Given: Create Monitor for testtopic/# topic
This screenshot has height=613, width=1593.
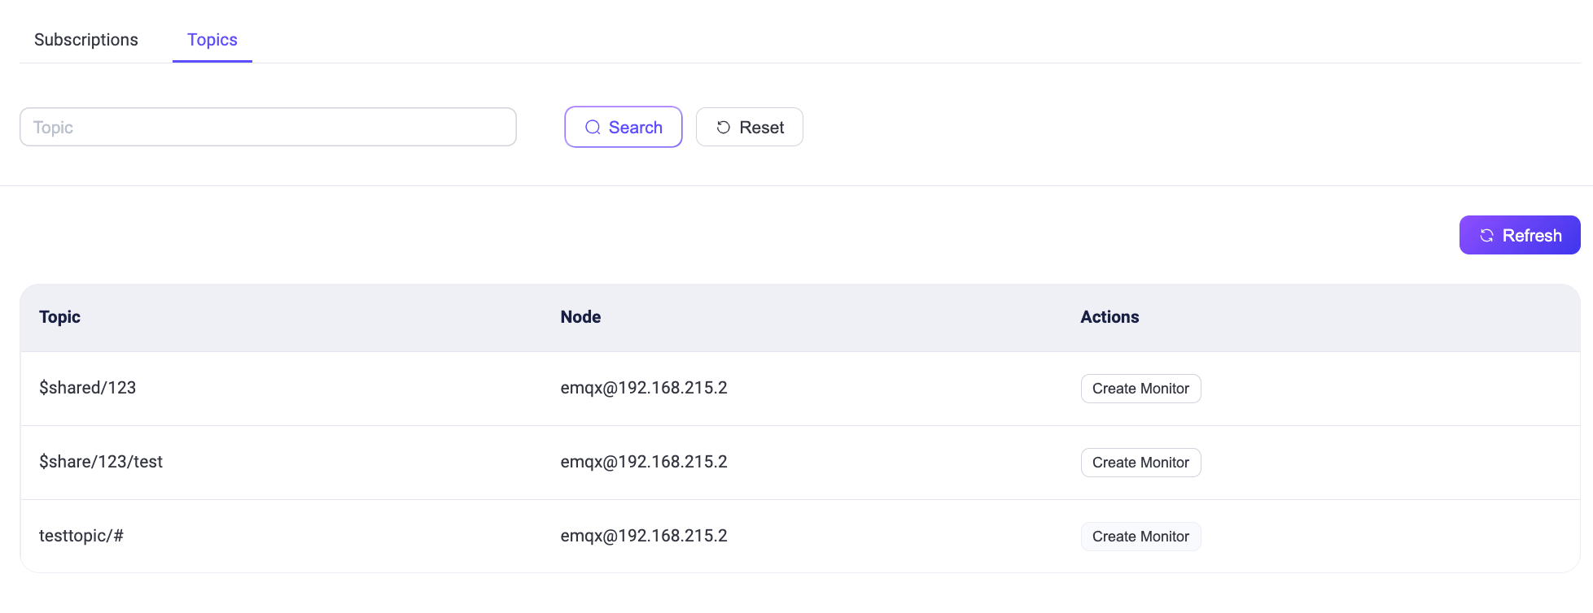Looking at the screenshot, I should point(1140,537).
